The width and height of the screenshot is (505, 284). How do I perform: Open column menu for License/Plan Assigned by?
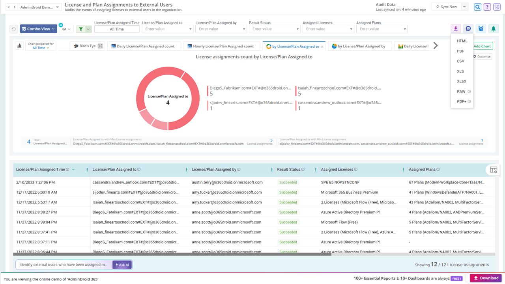click(x=272, y=170)
